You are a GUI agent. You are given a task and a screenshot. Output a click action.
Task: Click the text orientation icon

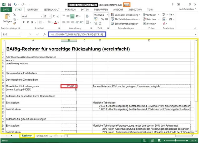(x=77, y=16)
